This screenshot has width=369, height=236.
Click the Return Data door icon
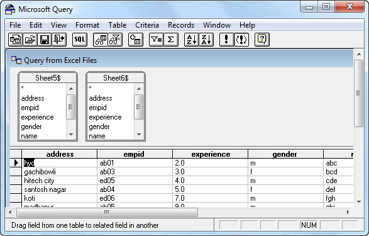click(x=59, y=39)
